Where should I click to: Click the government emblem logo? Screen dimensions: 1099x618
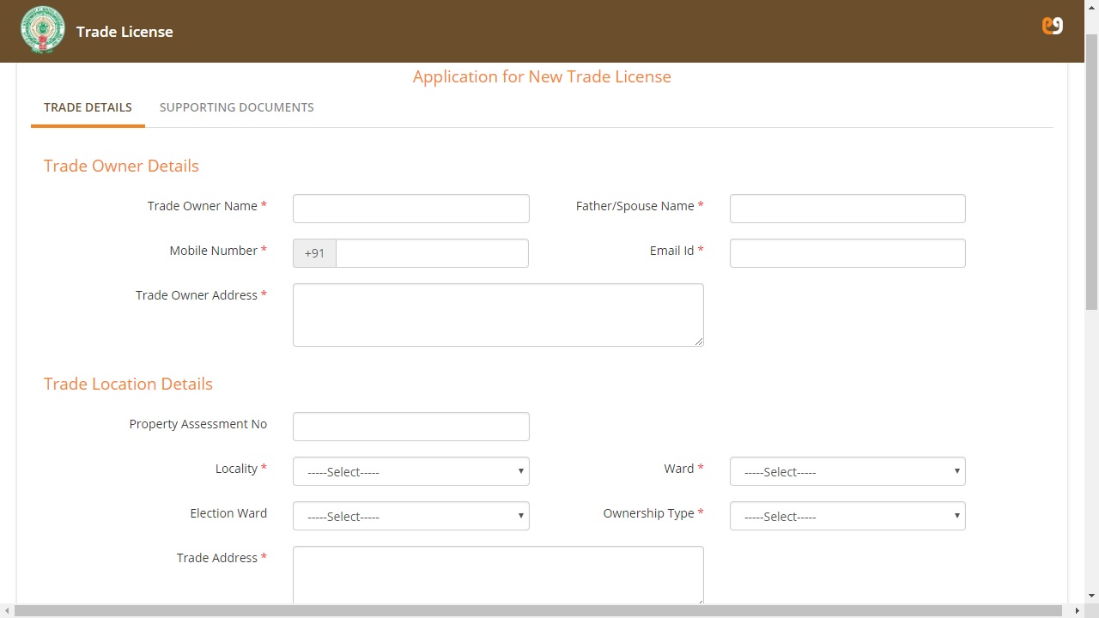click(x=42, y=30)
